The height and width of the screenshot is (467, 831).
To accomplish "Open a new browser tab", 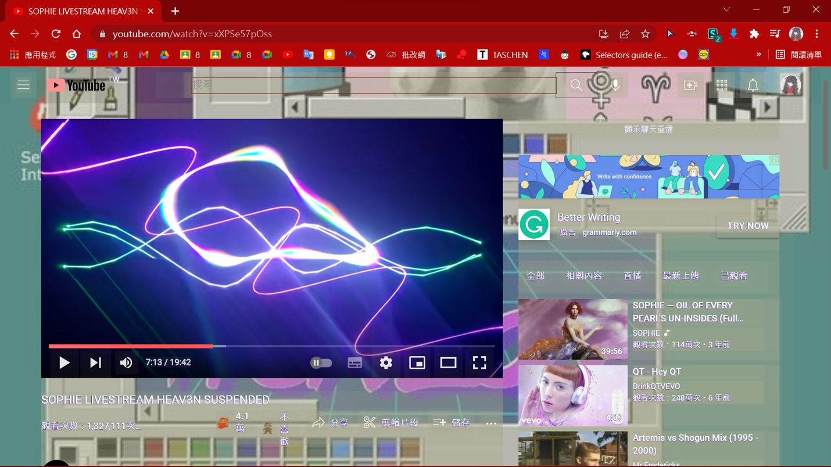I will pyautogui.click(x=175, y=11).
